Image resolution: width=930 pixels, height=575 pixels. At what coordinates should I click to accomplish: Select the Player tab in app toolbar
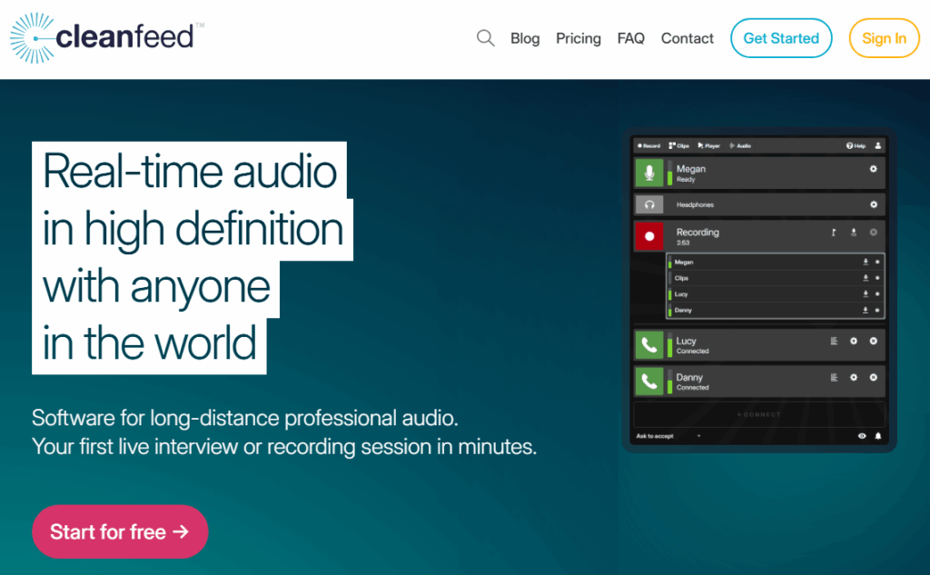click(708, 145)
